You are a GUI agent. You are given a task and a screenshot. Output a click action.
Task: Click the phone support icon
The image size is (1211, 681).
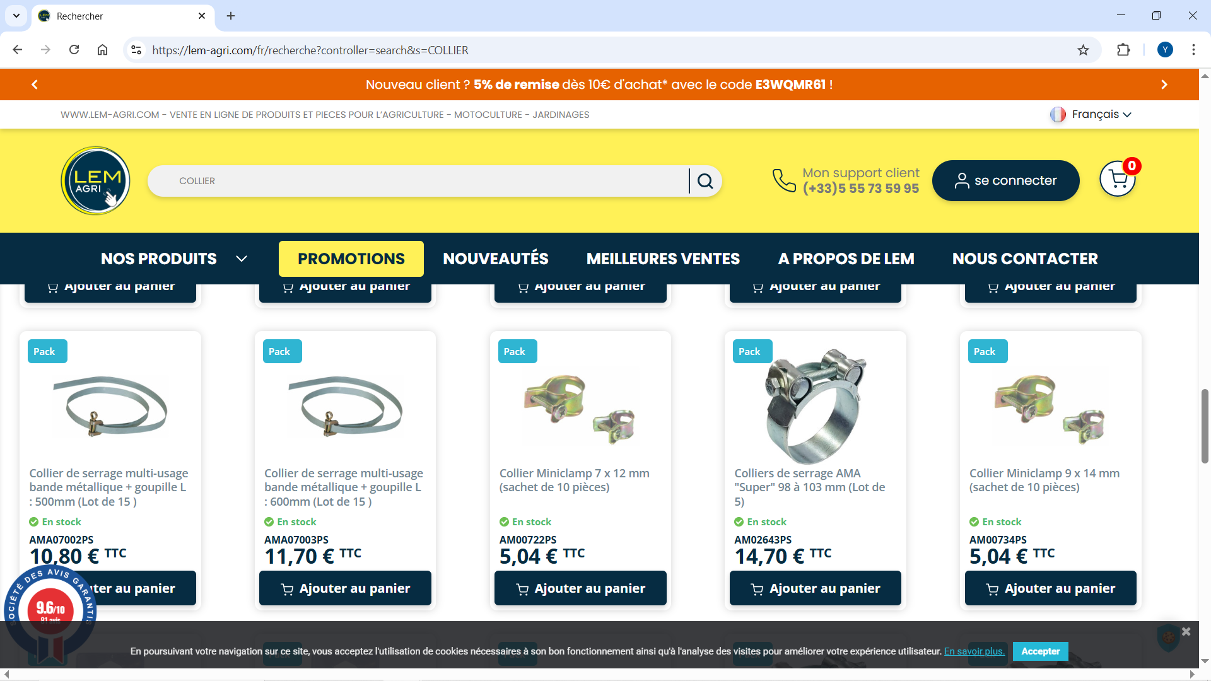pos(784,180)
